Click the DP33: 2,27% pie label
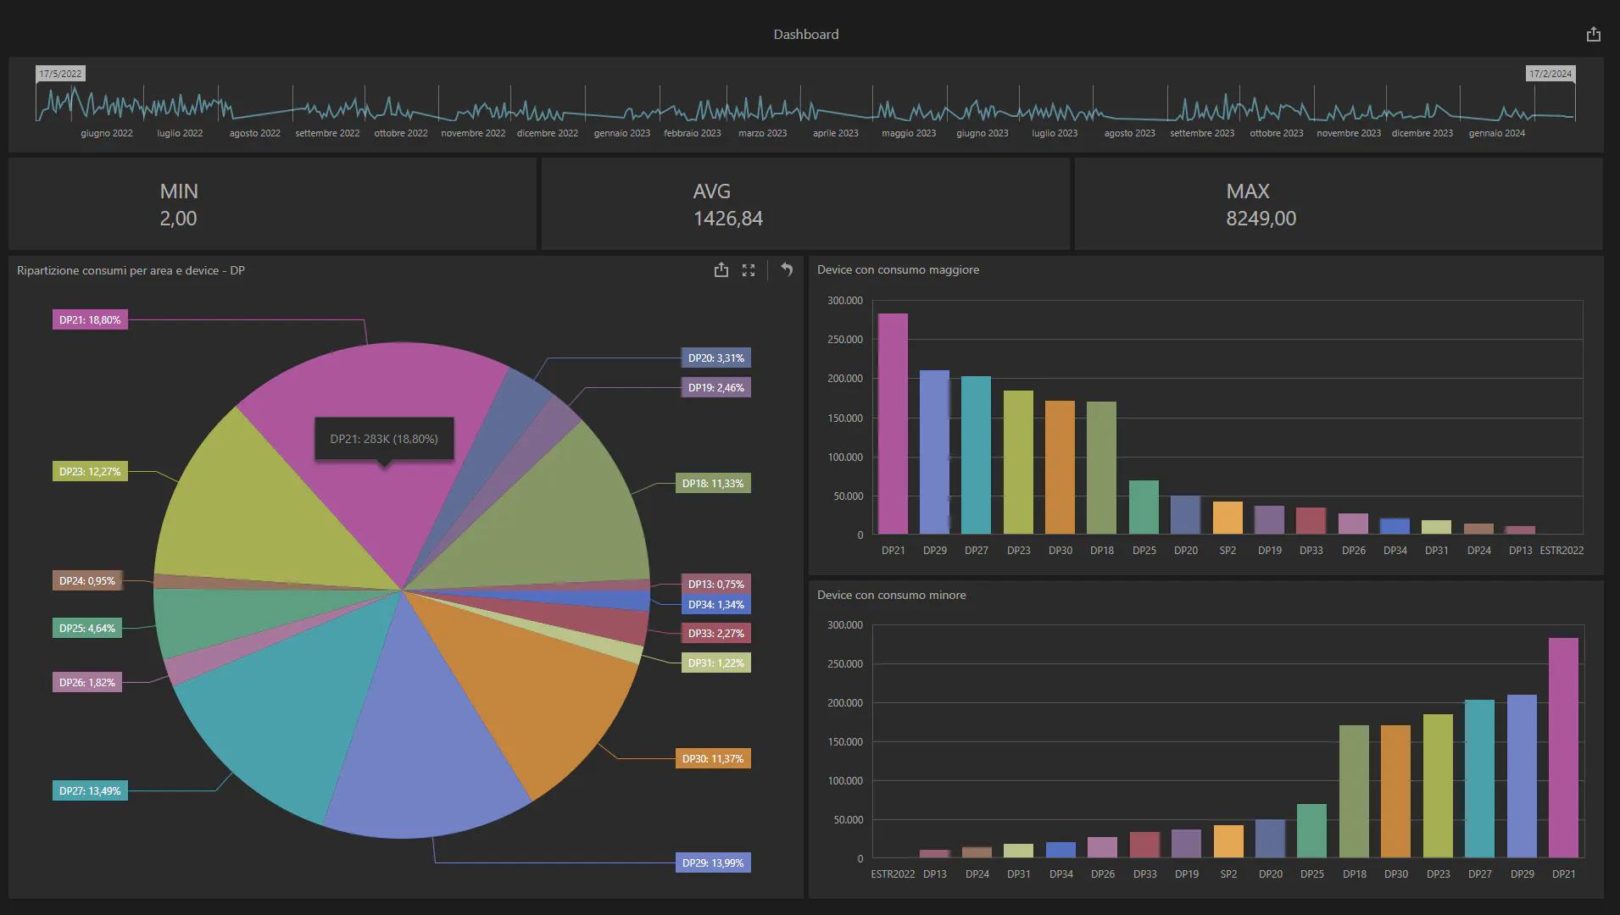 pyautogui.click(x=716, y=633)
